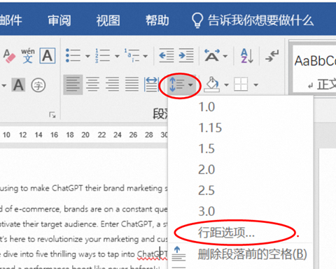Click the line and paragraph spacing button
This screenshot has height=269, width=336.
(x=181, y=85)
